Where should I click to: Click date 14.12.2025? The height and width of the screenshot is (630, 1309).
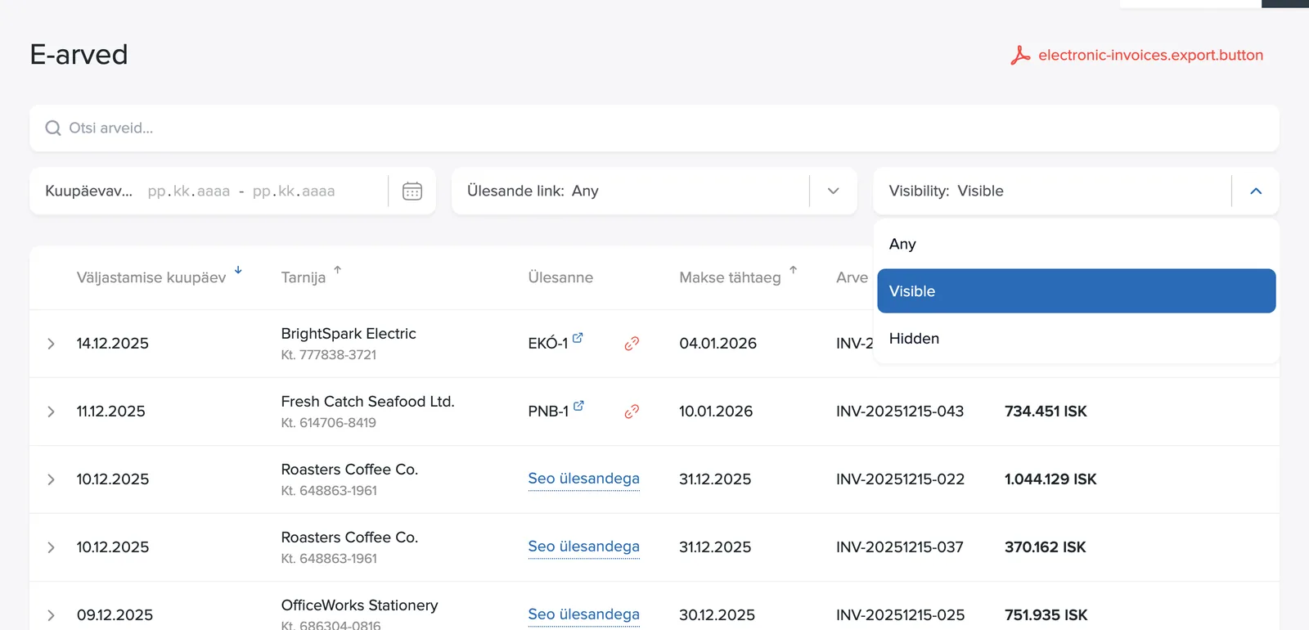tap(113, 344)
